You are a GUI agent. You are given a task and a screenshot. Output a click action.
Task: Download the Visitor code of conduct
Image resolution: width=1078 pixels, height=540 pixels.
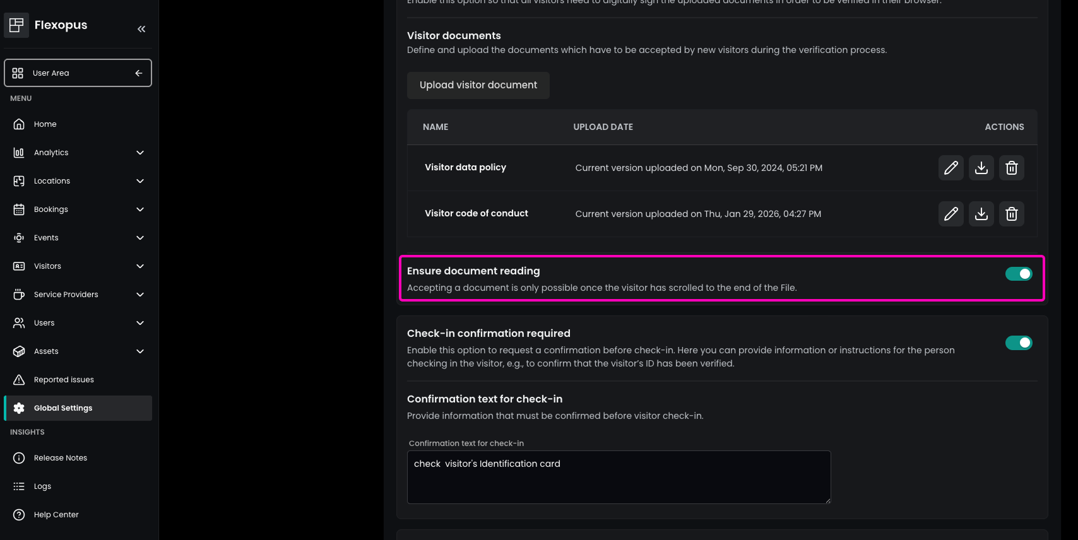coord(981,214)
